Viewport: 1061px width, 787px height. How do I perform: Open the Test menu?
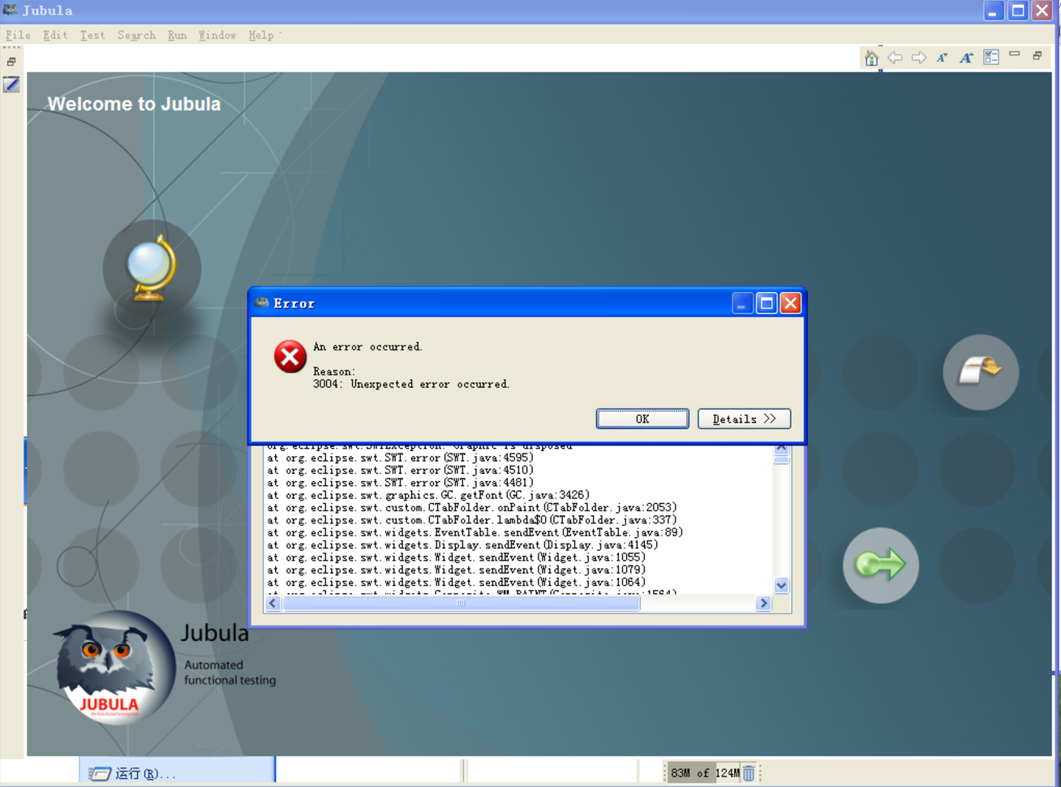point(92,35)
